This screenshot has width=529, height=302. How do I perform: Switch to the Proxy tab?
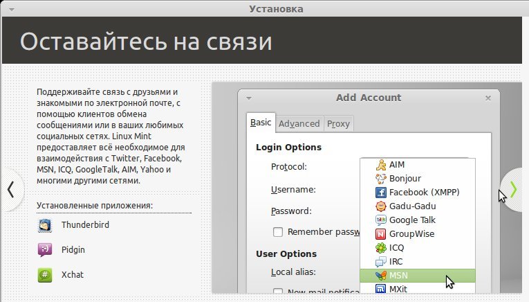point(338,123)
